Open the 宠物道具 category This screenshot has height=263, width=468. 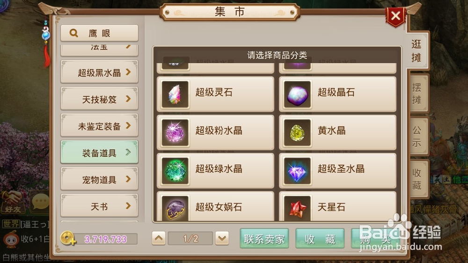pyautogui.click(x=99, y=179)
